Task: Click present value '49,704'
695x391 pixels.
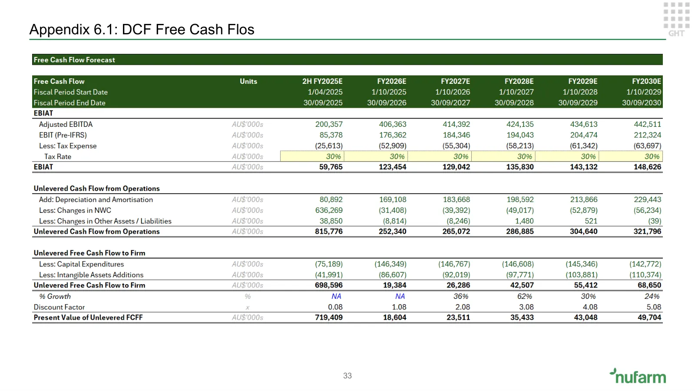Action: (649, 318)
